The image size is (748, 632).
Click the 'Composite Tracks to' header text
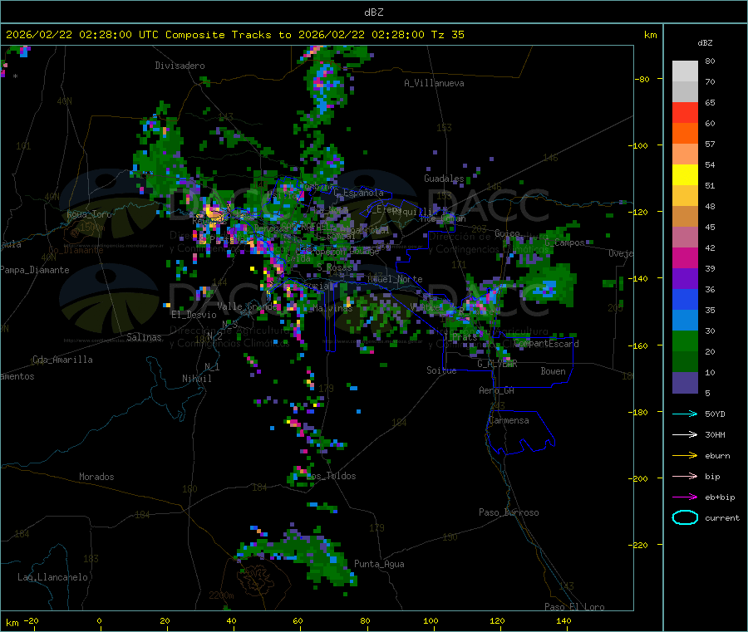tap(228, 35)
